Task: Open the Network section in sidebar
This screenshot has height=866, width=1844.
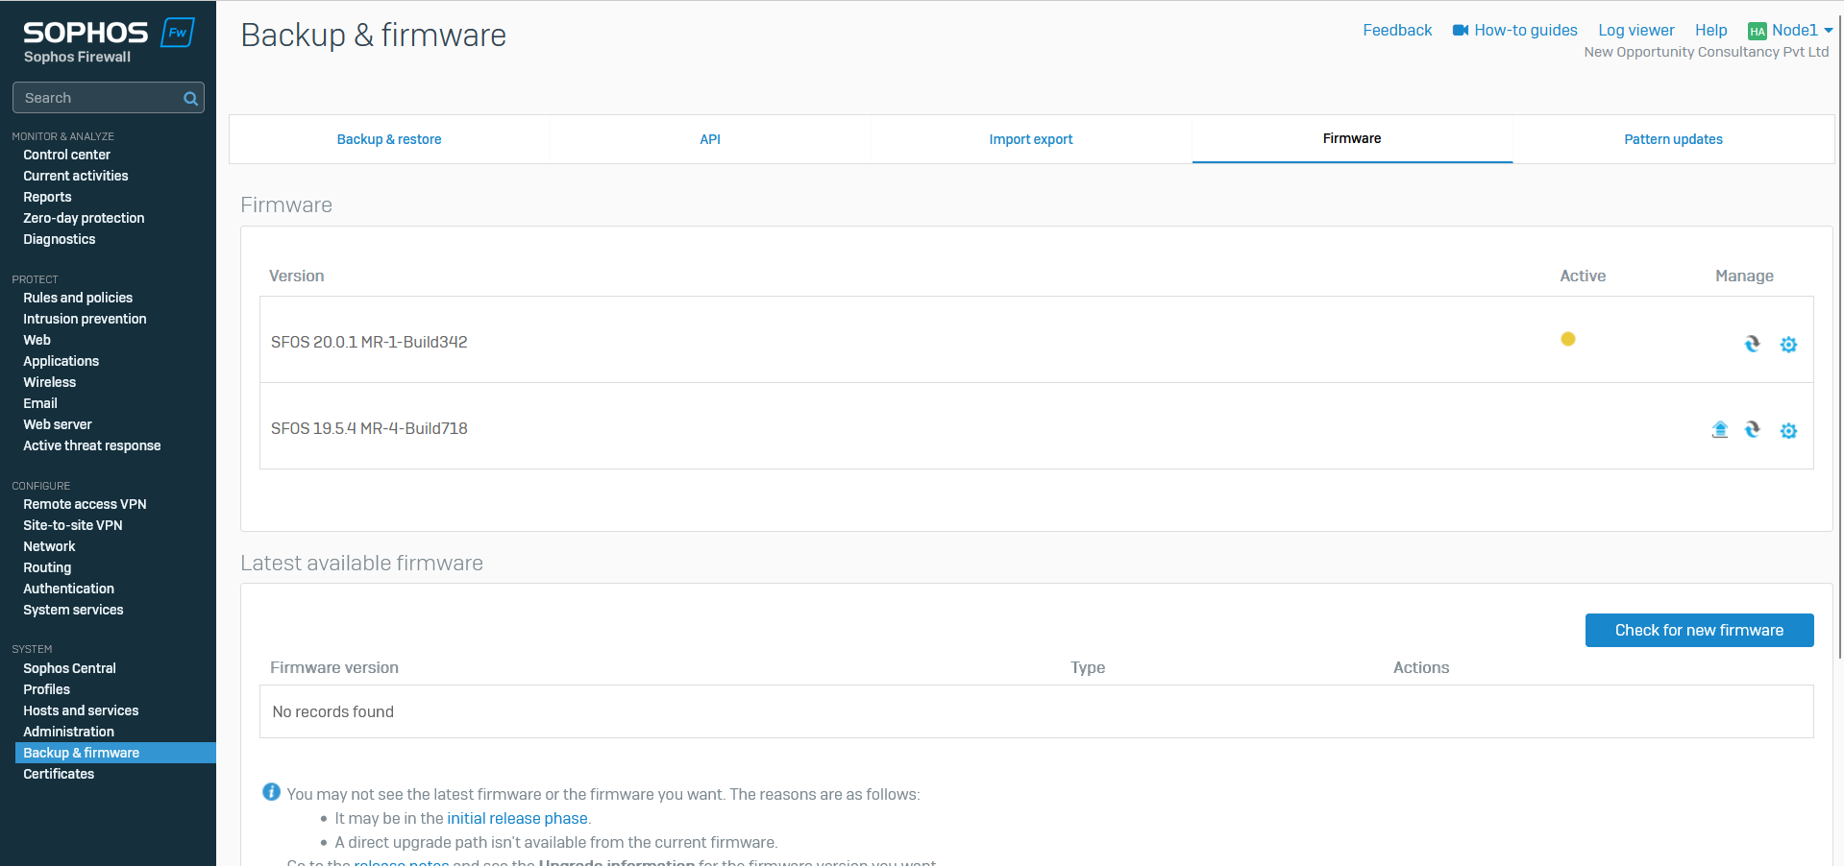Action: point(49,546)
